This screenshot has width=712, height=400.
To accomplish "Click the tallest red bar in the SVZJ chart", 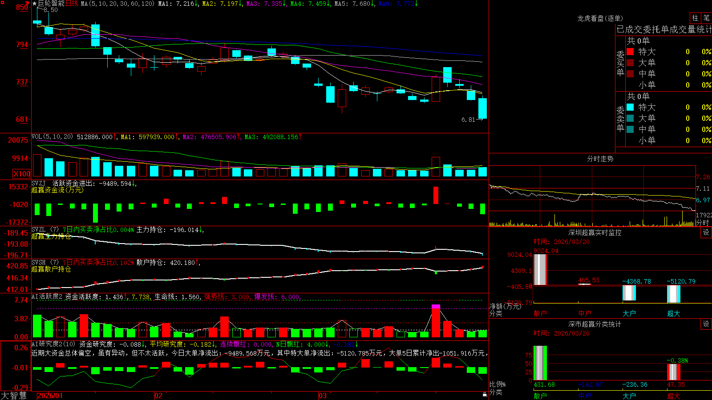I will point(436,196).
